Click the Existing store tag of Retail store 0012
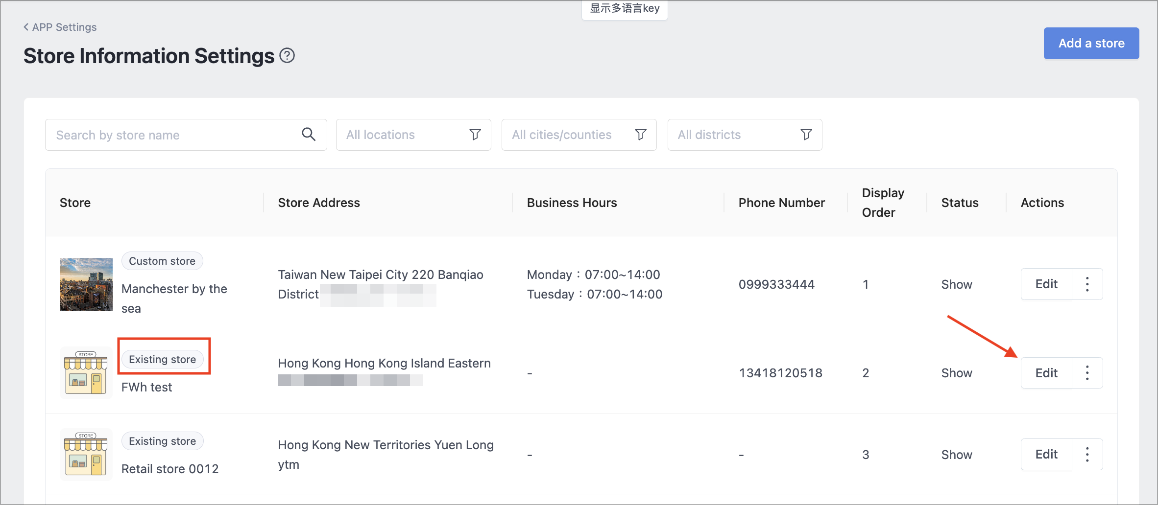The width and height of the screenshot is (1158, 505). [162, 441]
